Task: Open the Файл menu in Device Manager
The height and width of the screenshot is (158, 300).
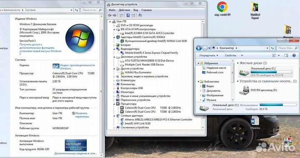Action: [112, 10]
